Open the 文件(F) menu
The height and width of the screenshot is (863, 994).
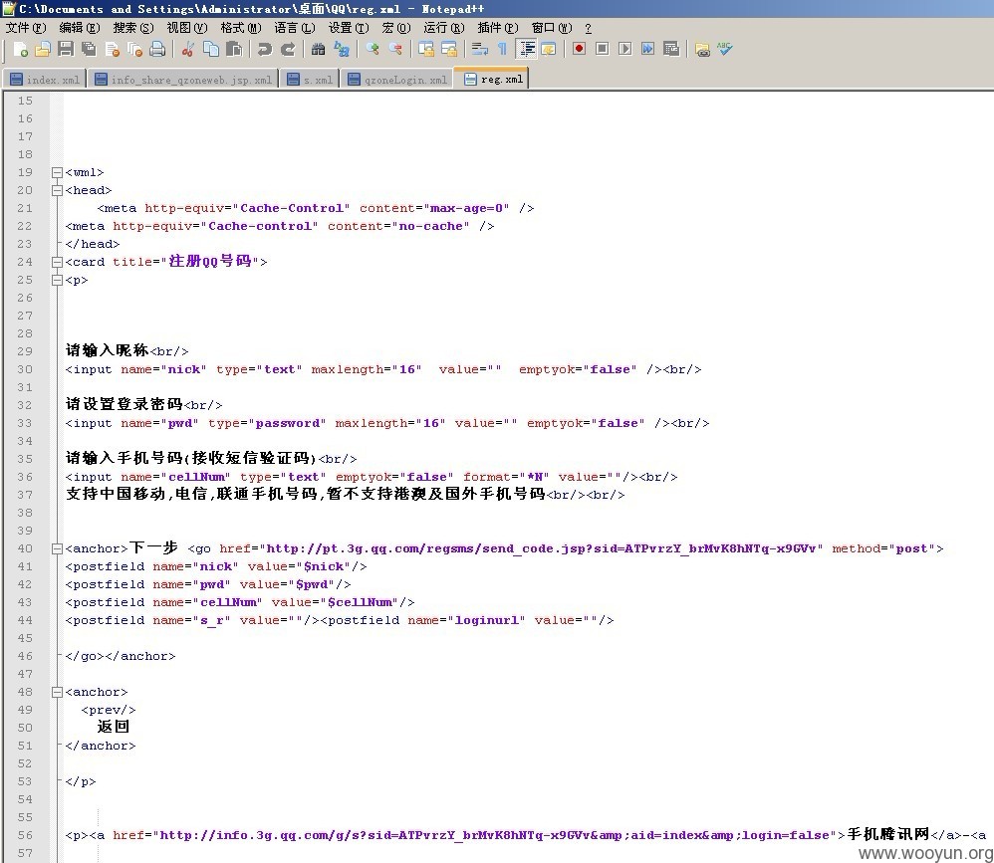tap(26, 28)
